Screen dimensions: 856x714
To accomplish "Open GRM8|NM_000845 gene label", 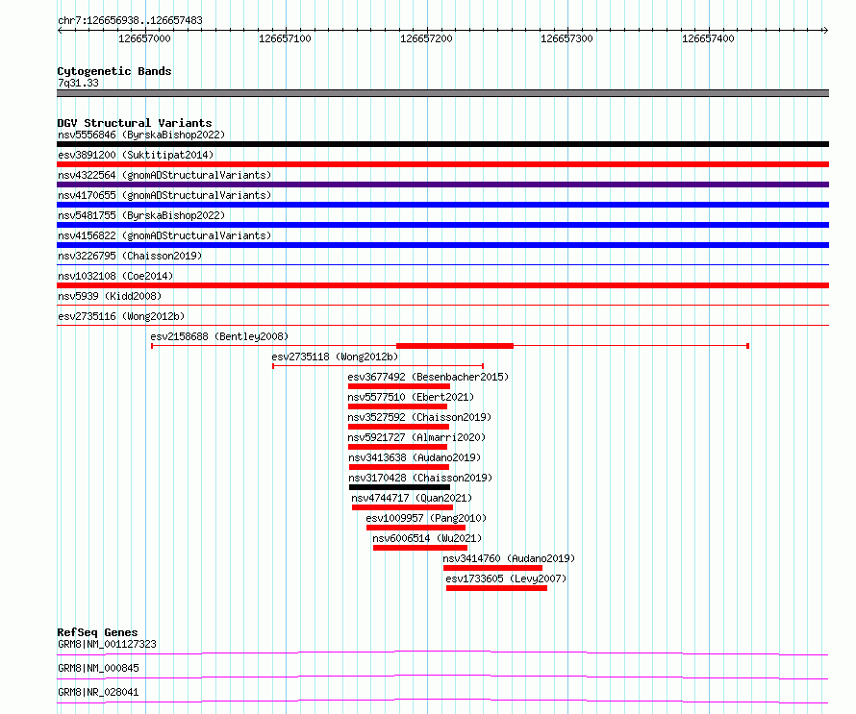I will coord(98,668).
